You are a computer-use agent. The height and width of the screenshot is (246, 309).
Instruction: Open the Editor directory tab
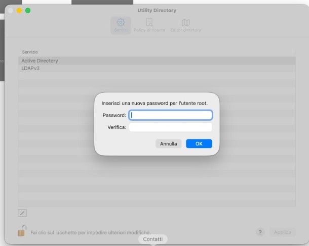point(185,26)
